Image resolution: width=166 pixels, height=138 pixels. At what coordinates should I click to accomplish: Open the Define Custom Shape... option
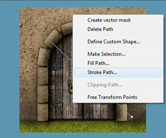tap(114, 42)
